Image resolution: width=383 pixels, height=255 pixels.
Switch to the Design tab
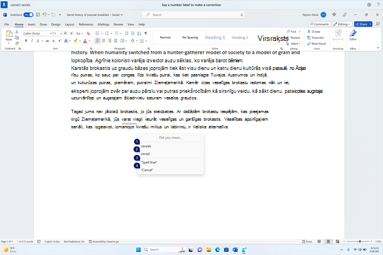[x=56, y=25]
